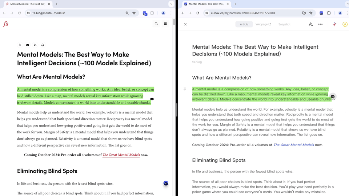Click the 'Eliminating Blind Spots' heading in Cubox
Image resolution: width=349 pixels, height=196 pixels.
click(219, 160)
